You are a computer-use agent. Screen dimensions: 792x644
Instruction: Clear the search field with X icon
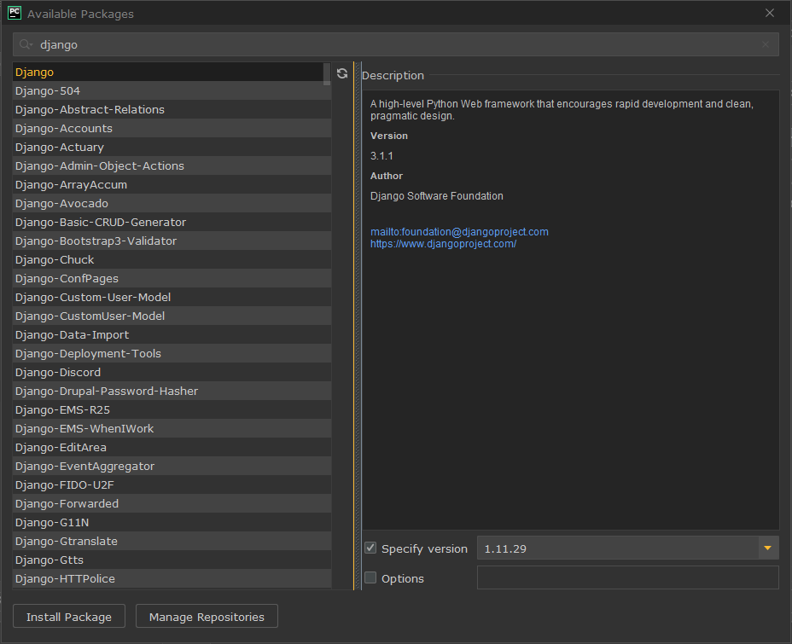[766, 44]
